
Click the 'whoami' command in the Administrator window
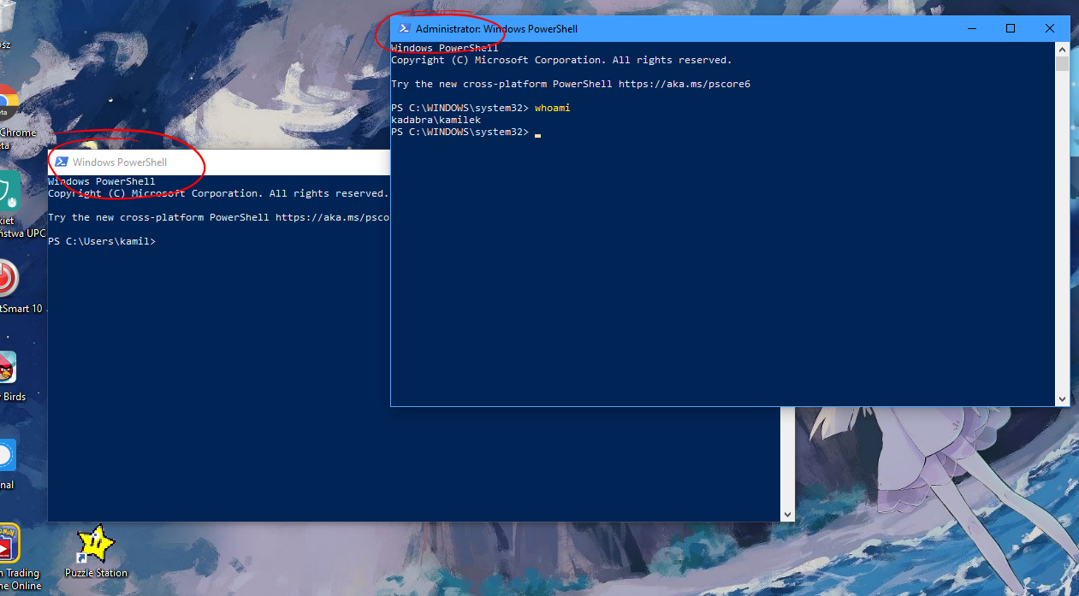(x=552, y=108)
